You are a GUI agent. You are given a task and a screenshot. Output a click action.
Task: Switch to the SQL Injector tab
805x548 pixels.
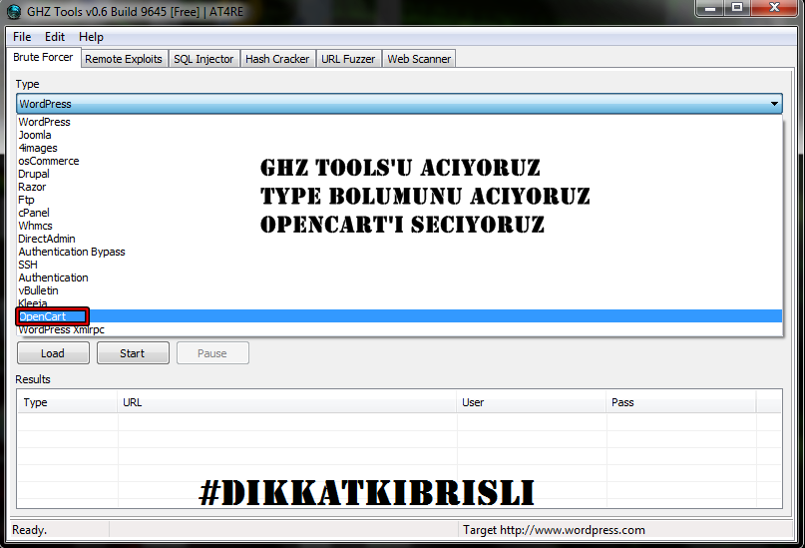point(203,59)
